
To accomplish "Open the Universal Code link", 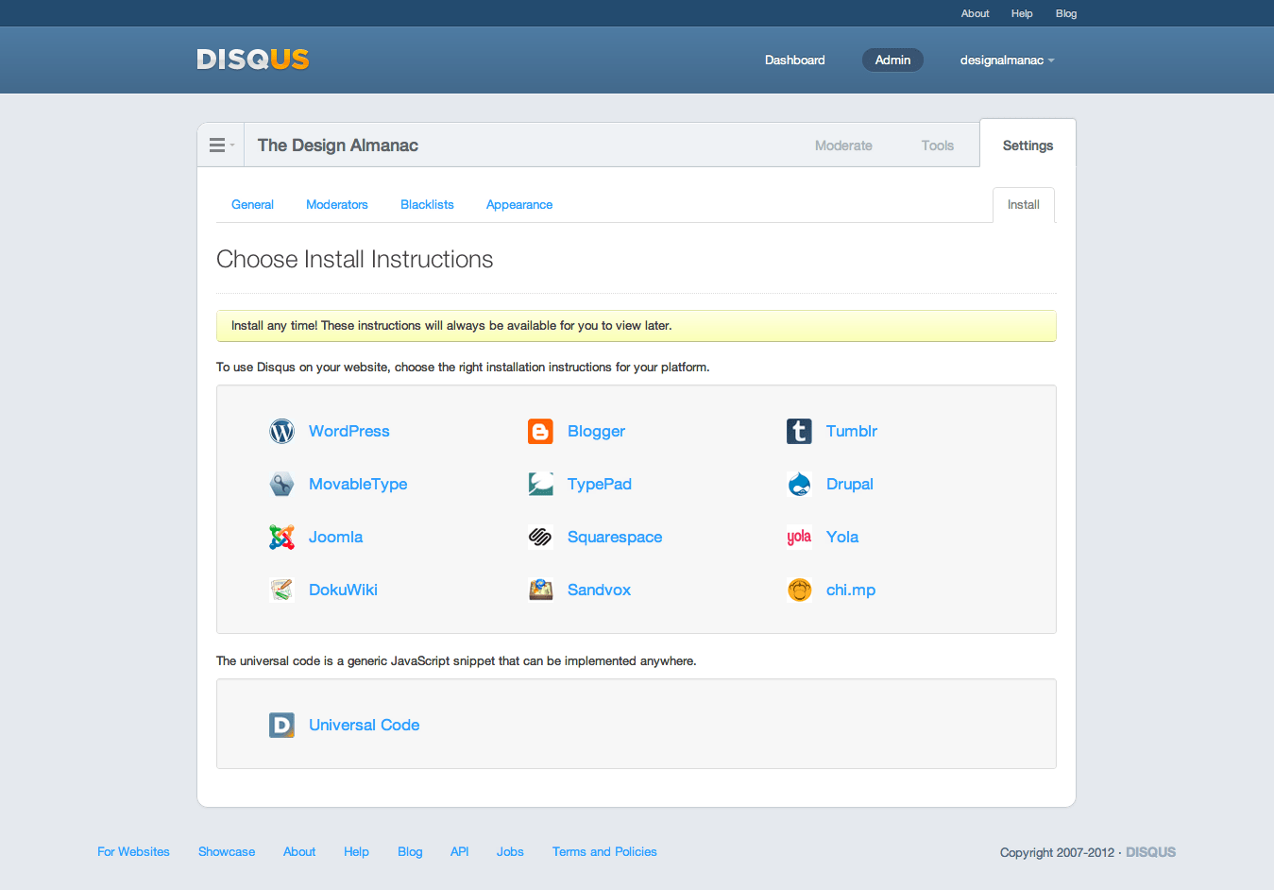I will point(364,725).
